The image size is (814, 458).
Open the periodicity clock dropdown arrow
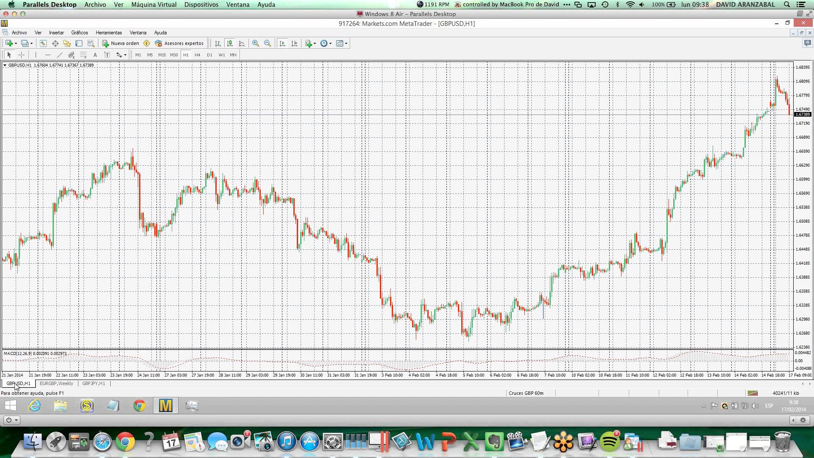(331, 43)
